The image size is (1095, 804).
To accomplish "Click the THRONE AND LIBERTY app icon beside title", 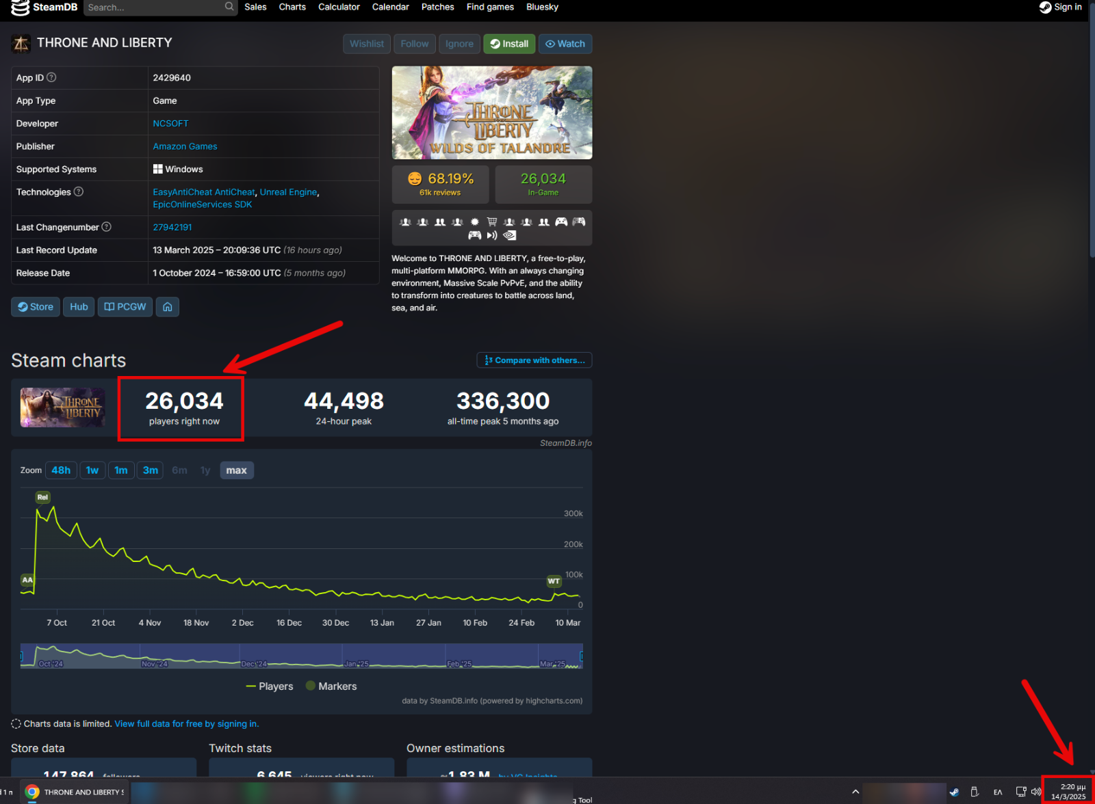I will coord(21,43).
